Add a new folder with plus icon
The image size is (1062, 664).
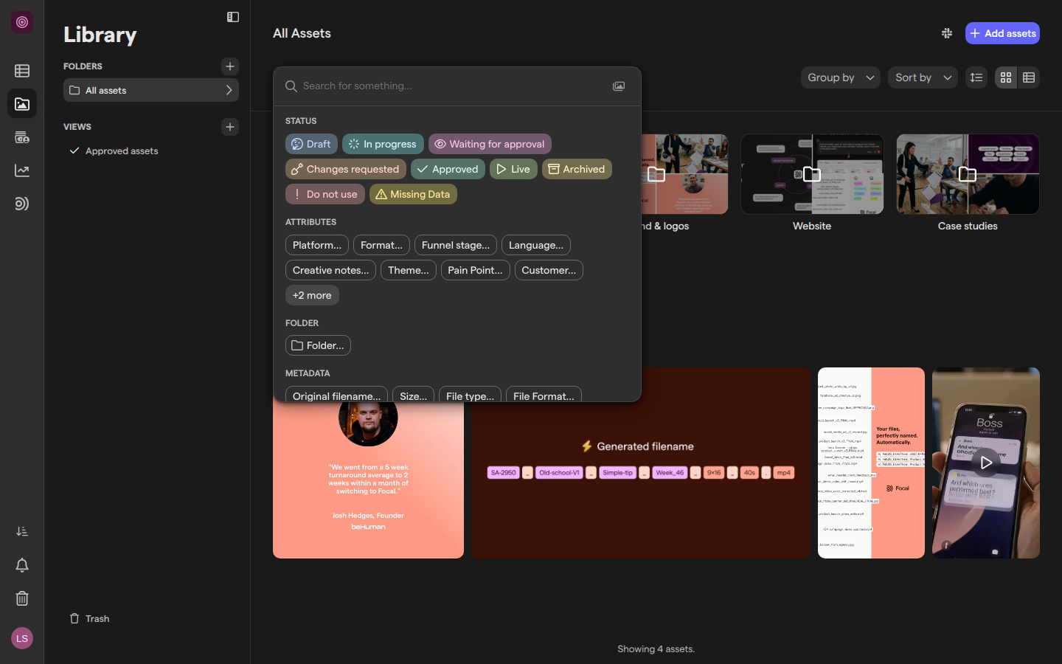coord(230,66)
